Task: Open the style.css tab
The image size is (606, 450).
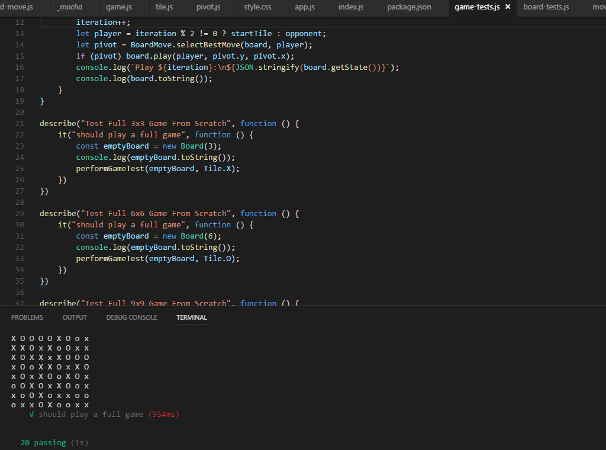Action: point(257,7)
